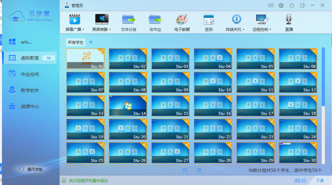Click the 管理员 administrator user icon
Viewport: 332px width, 185px height.
click(67, 5)
